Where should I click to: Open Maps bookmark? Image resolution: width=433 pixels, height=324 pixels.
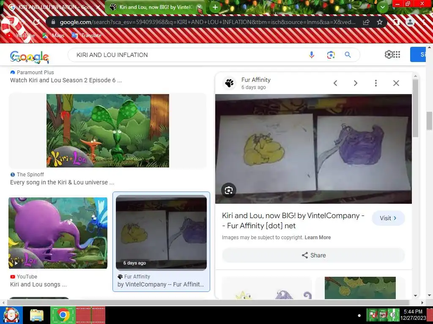[54, 35]
